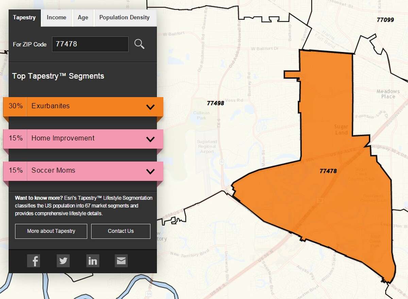Click inside the ZIP code input field
This screenshot has height=299, width=408.
point(90,44)
